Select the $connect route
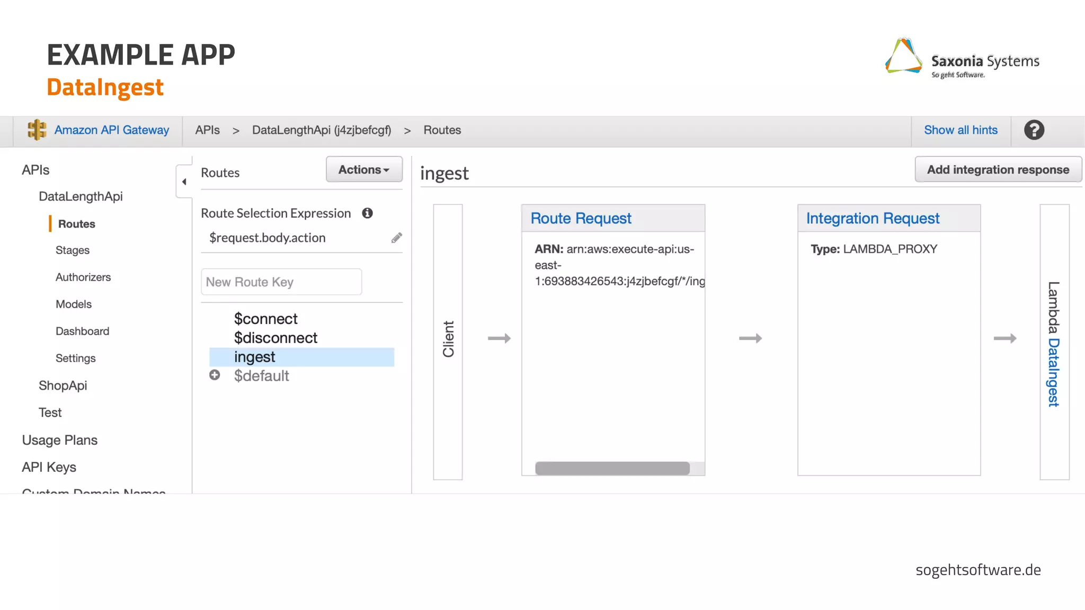The width and height of the screenshot is (1085, 610). pos(266,319)
